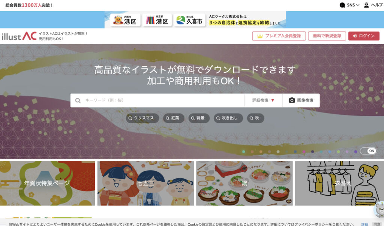Image resolution: width=384 pixels, height=226 pixels.
Task: Click the magnifier icon in search box
Action: click(x=78, y=100)
